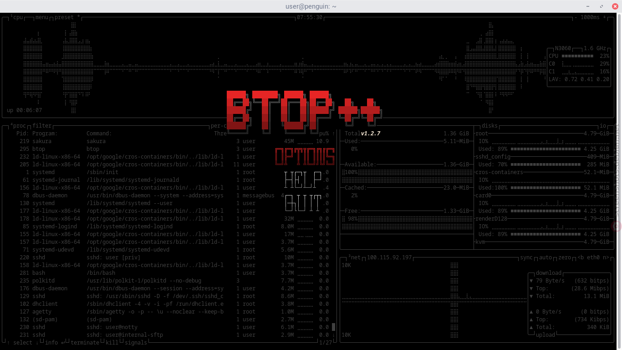This screenshot has height=350, width=622.
Task: Toggle 'per-c' per-core option in proc header
Action: point(219,126)
